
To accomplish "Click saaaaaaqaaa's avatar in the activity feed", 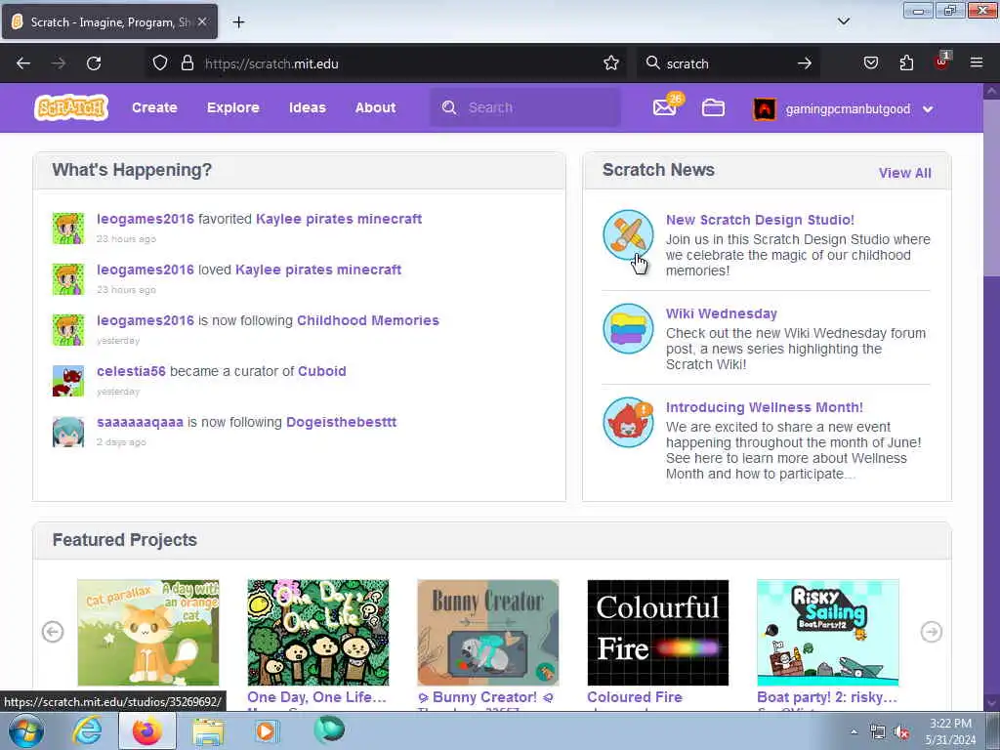I will [x=68, y=432].
